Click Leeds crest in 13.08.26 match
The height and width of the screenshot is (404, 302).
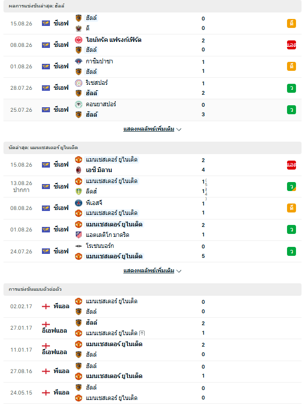point(79,192)
